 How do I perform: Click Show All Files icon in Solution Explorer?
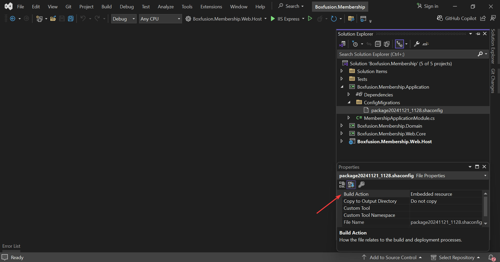(x=387, y=44)
